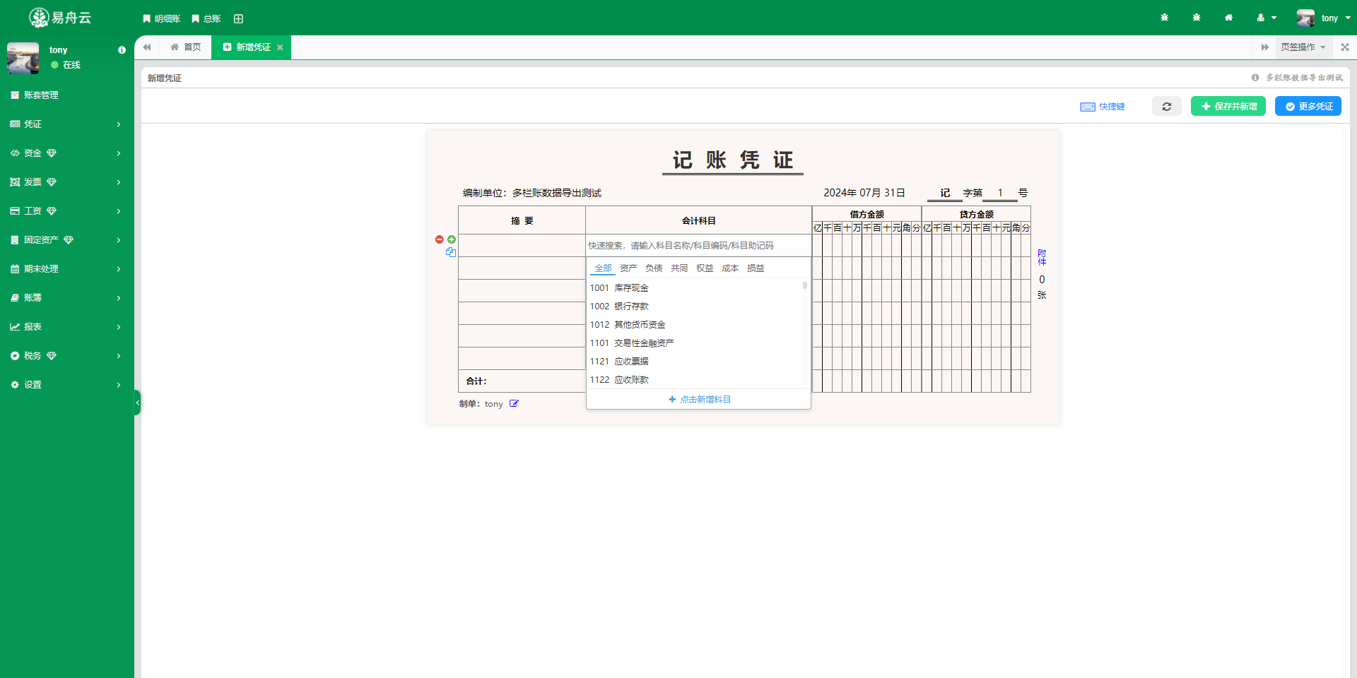Expand the 凭证 sidebar menu
Image resolution: width=1357 pixels, height=678 pixels.
coord(66,124)
